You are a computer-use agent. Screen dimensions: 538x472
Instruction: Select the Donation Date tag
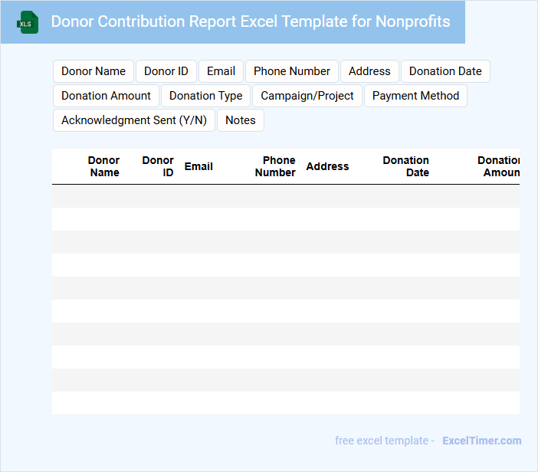coord(445,71)
